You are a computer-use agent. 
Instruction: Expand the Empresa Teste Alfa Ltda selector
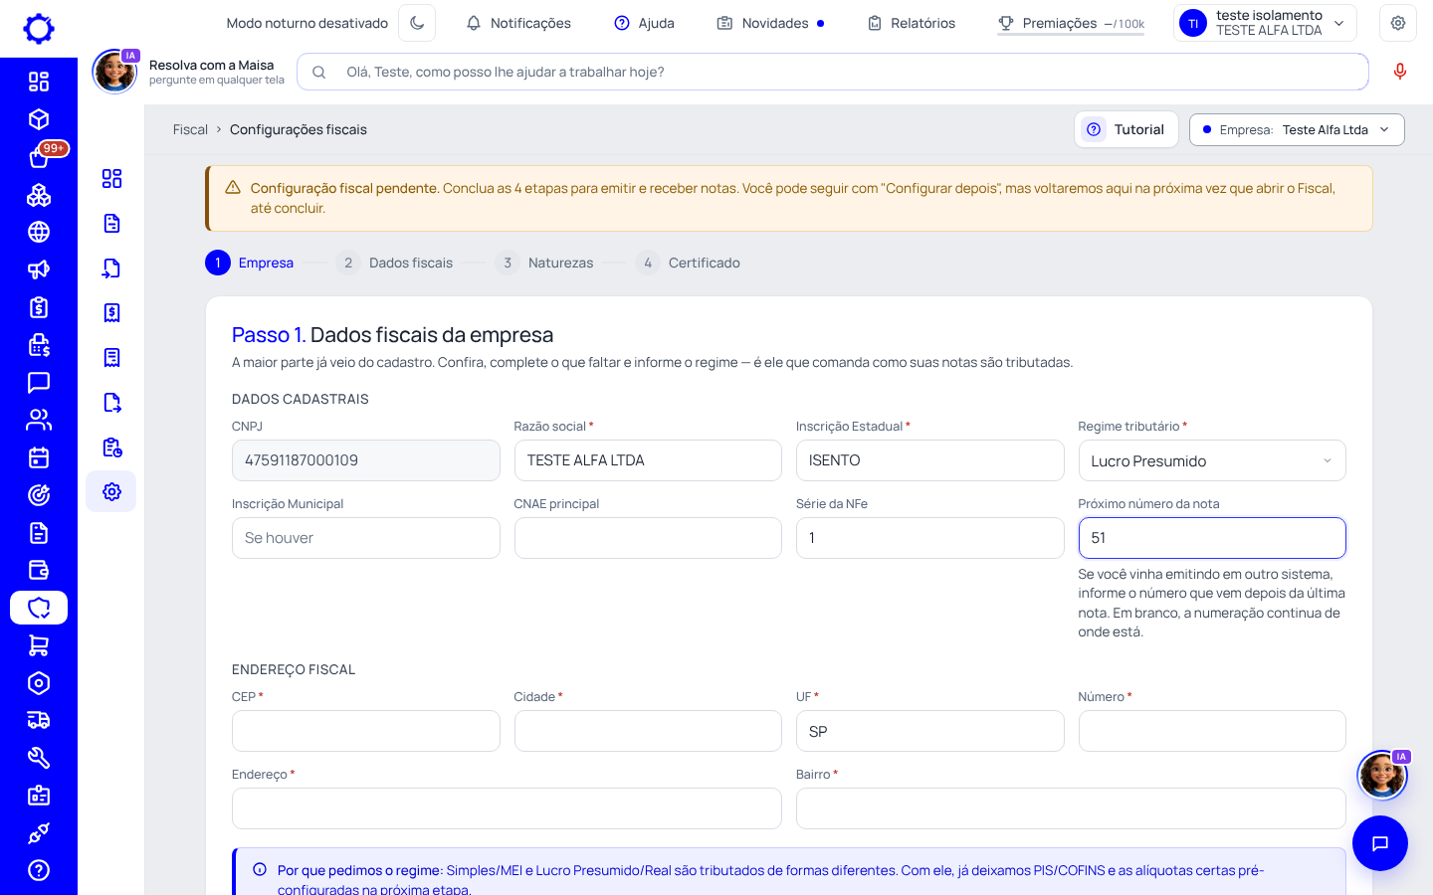coord(1297,129)
